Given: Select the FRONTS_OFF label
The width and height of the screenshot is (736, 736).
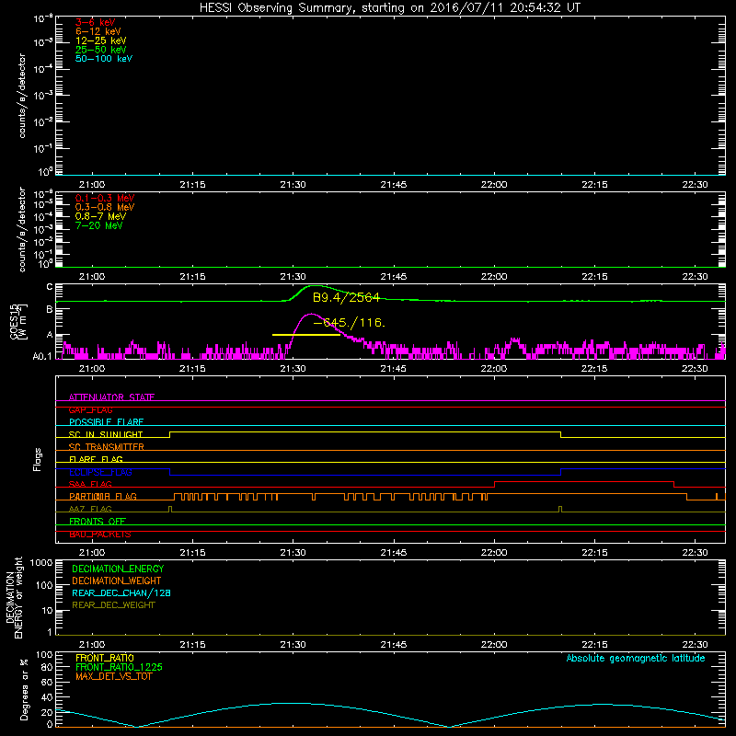Looking at the screenshot, I should tap(98, 522).
